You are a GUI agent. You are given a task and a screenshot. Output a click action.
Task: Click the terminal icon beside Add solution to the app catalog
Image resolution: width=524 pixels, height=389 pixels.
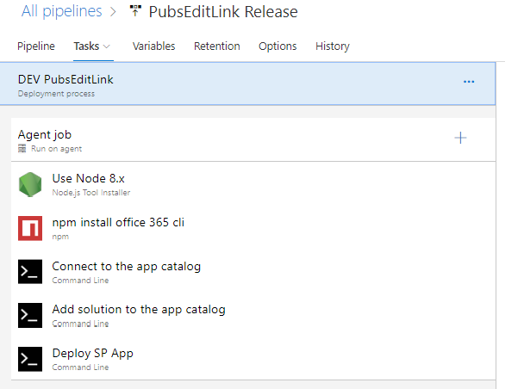pos(30,315)
